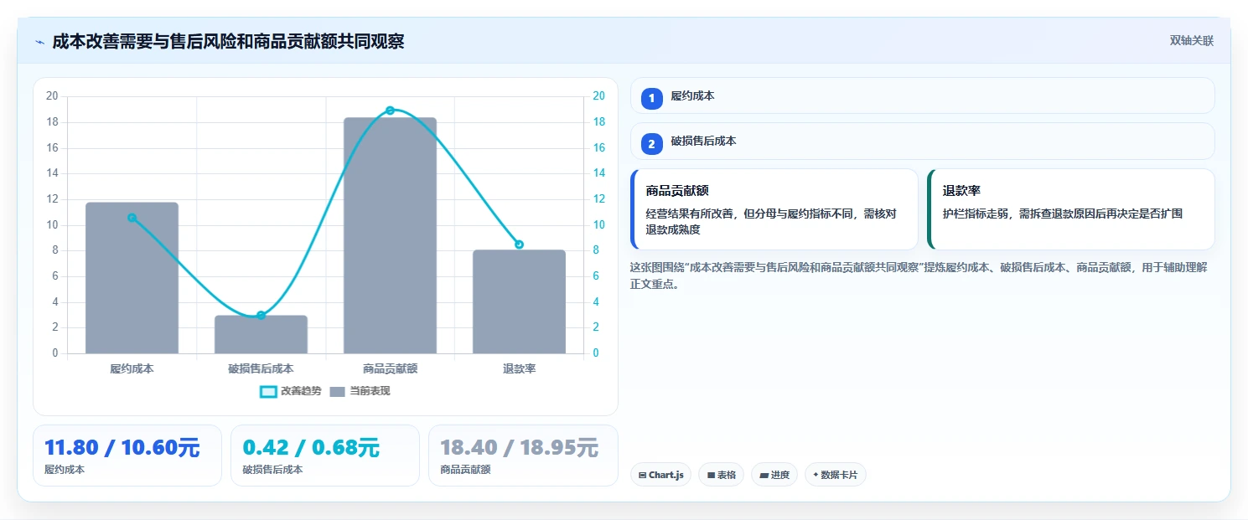Image resolution: width=1248 pixels, height=520 pixels.
Task: Click the 18.40 / 18.95元 stat card
Action: [x=523, y=456]
